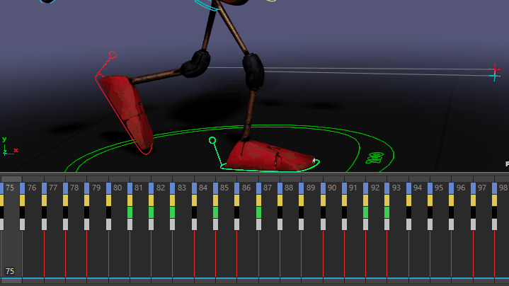Jump to frame 76 on the timeline
This screenshot has height=286, width=509.
33,188
